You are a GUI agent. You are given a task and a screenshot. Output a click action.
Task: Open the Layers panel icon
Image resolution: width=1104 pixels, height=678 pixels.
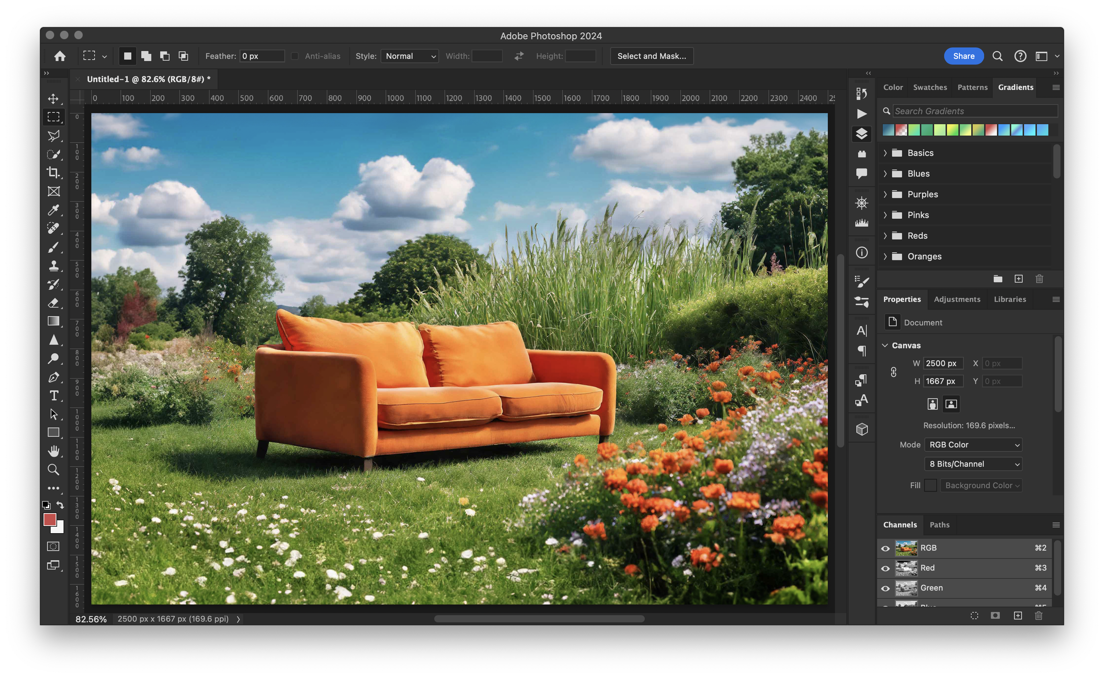(x=861, y=133)
